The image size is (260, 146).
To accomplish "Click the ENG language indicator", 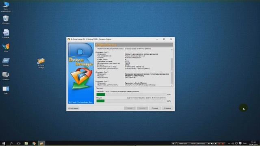I will pyautogui.click(x=245, y=144).
